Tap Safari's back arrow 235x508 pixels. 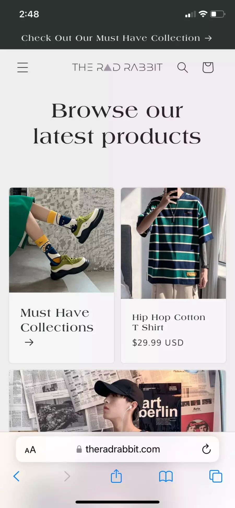(16, 476)
